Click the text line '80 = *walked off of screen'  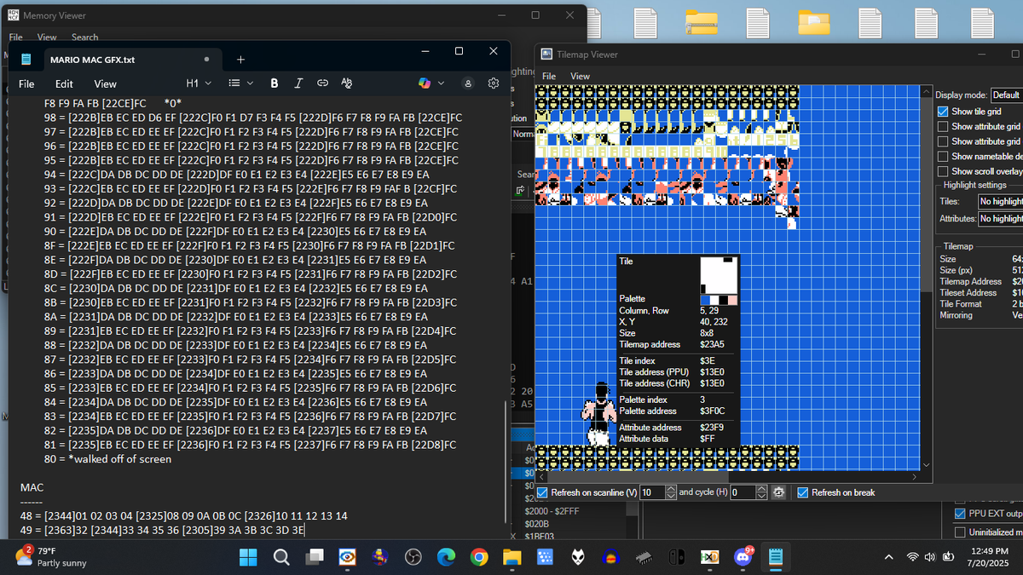click(x=108, y=458)
